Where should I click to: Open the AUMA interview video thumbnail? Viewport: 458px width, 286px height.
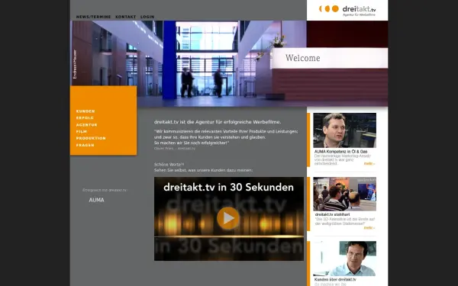click(345, 130)
